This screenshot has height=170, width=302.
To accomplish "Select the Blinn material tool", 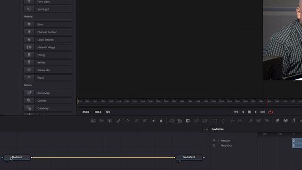I will (x=48, y=25).
